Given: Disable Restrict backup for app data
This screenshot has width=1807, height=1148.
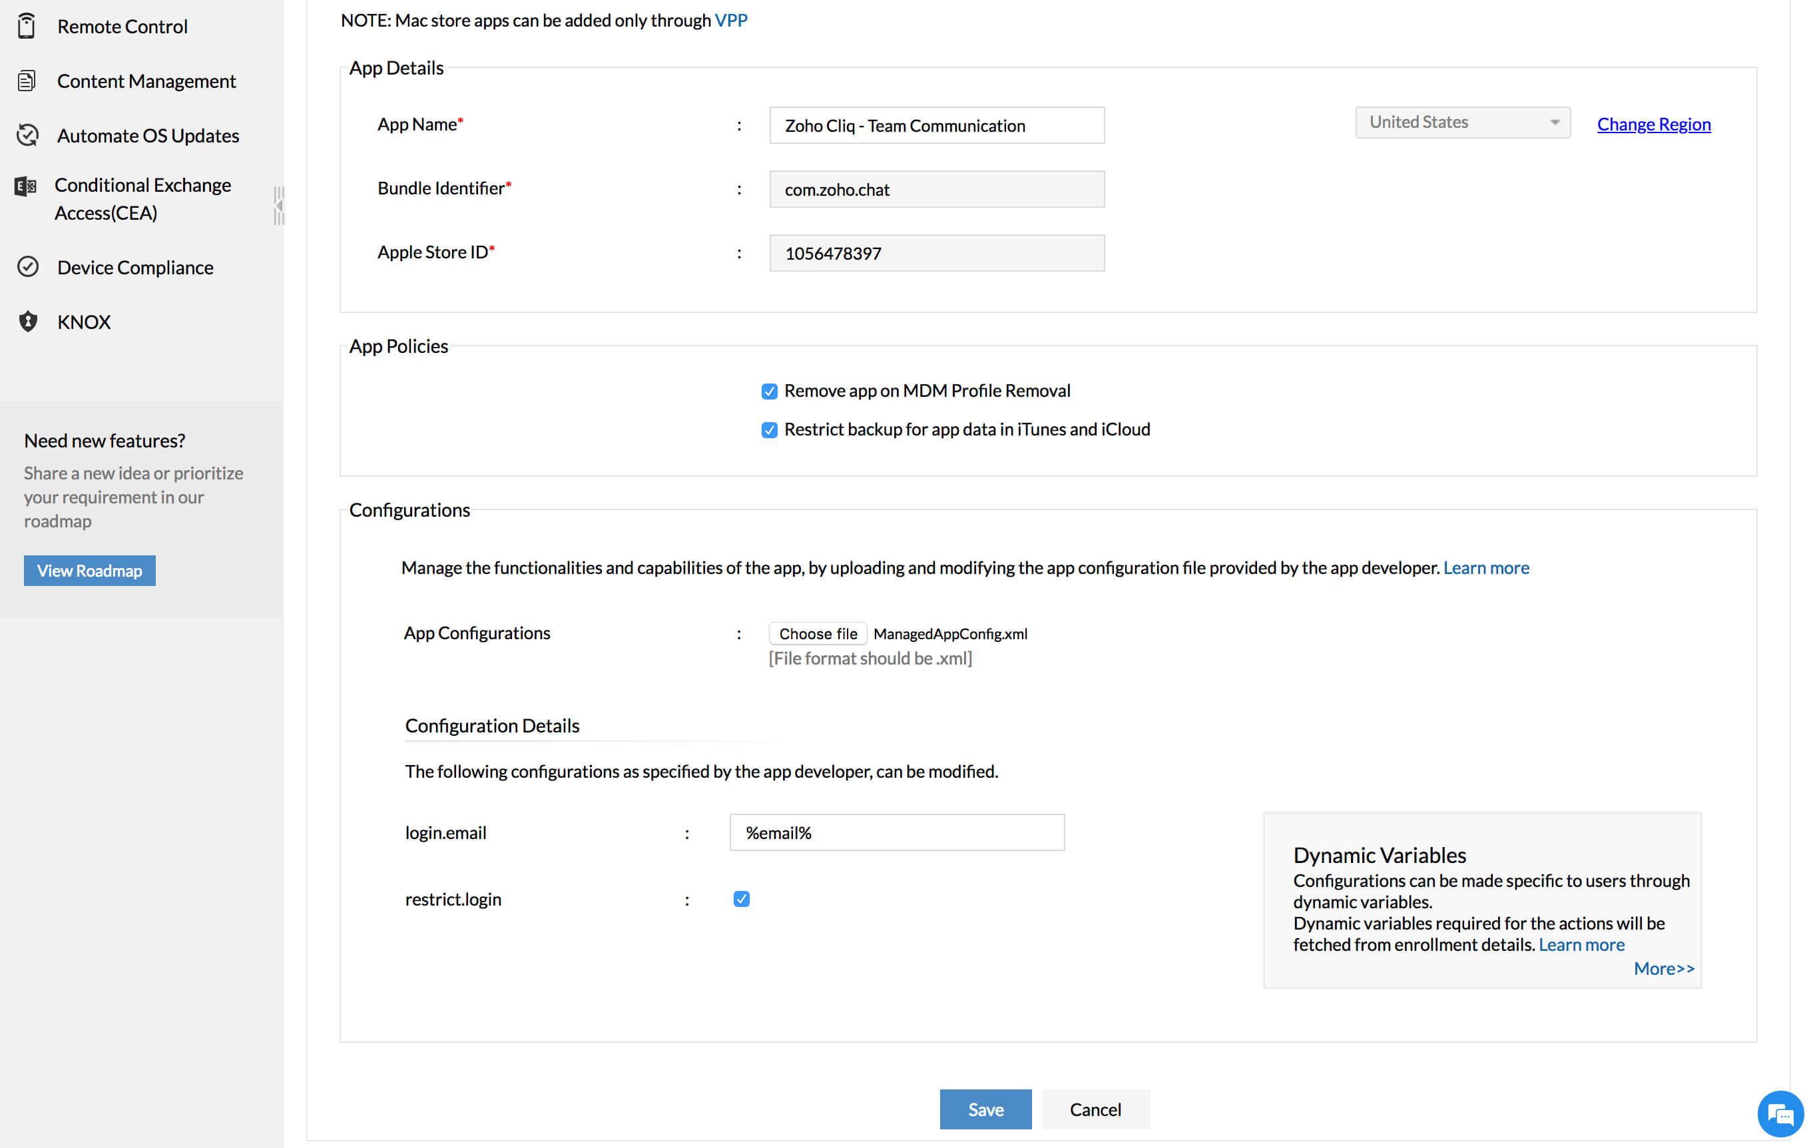Looking at the screenshot, I should 769,430.
